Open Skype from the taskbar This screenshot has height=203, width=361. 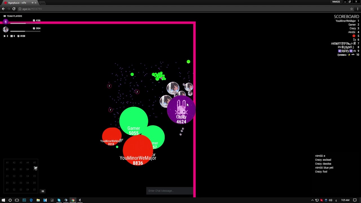(59, 200)
